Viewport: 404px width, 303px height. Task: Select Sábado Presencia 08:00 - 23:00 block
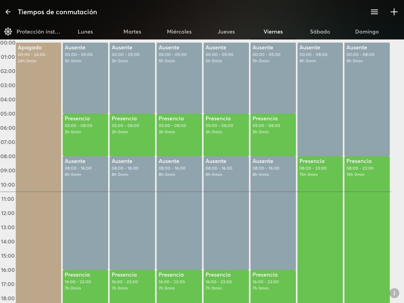click(320, 230)
